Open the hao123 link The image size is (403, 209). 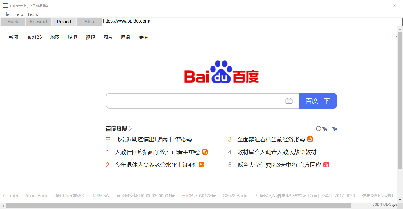pyautogui.click(x=34, y=37)
